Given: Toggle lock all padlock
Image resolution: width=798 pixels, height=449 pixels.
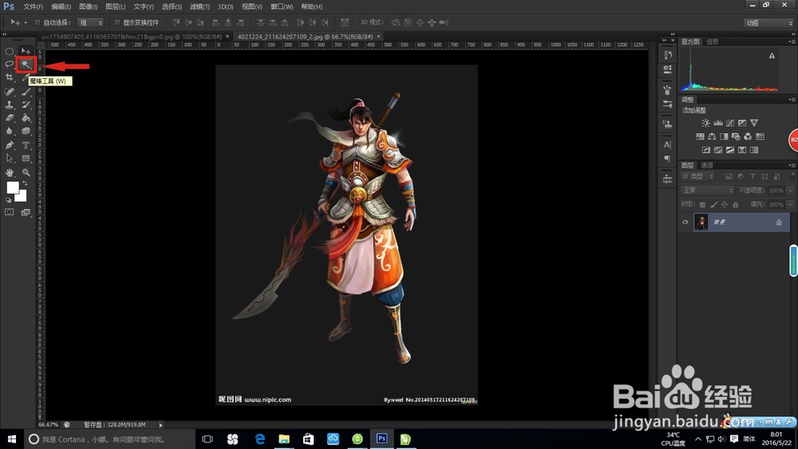Looking at the screenshot, I should 736,204.
